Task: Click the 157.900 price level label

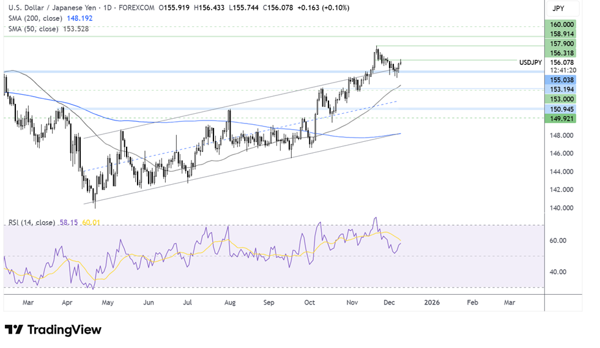Action: [x=561, y=44]
